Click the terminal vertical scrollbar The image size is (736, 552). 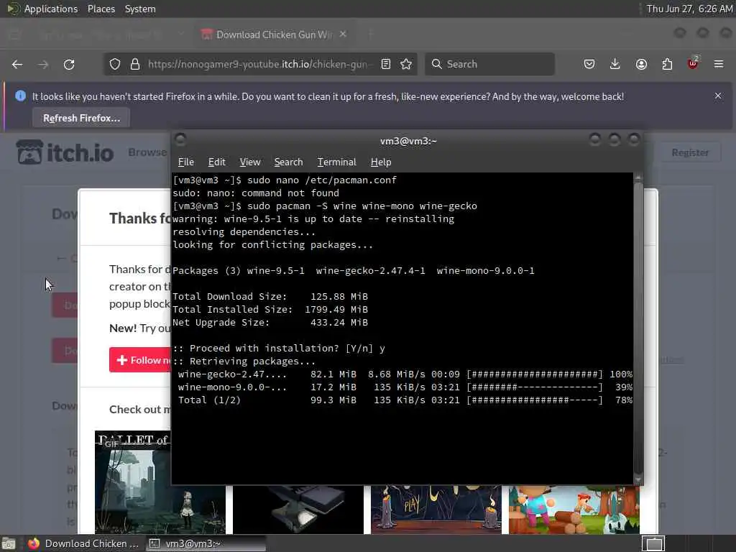(x=638, y=328)
